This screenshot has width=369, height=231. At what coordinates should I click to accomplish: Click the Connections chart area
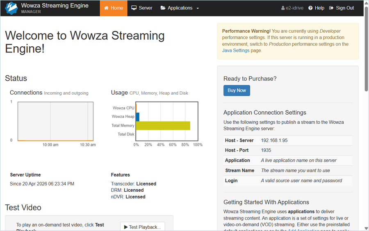point(55,121)
